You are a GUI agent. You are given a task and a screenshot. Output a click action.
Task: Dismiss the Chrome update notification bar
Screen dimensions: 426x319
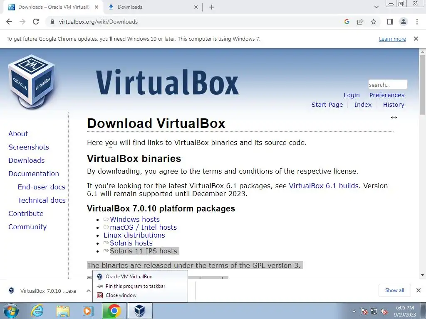pos(416,39)
